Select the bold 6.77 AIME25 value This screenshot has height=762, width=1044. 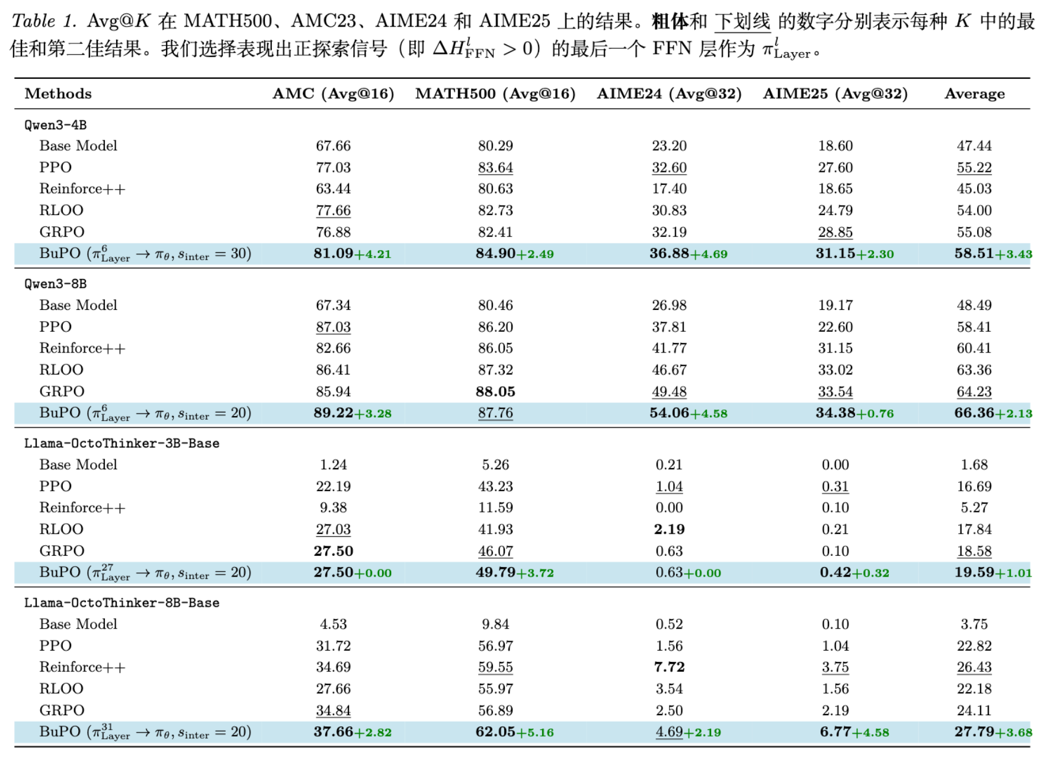(x=835, y=732)
